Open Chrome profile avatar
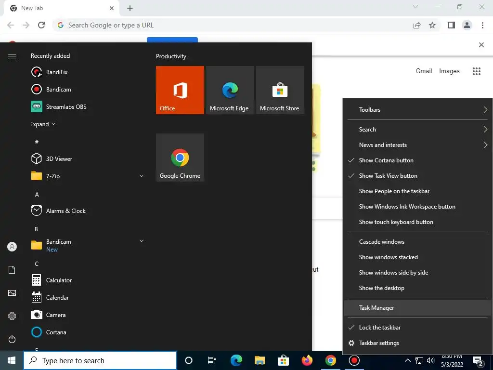This screenshot has height=370, width=493. [x=467, y=25]
